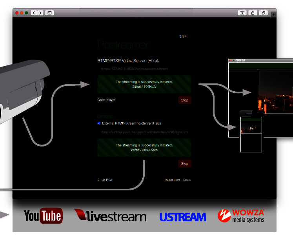Open the bookmarks/top sites toolbar icon
The height and width of the screenshot is (244, 293).
[242, 13]
